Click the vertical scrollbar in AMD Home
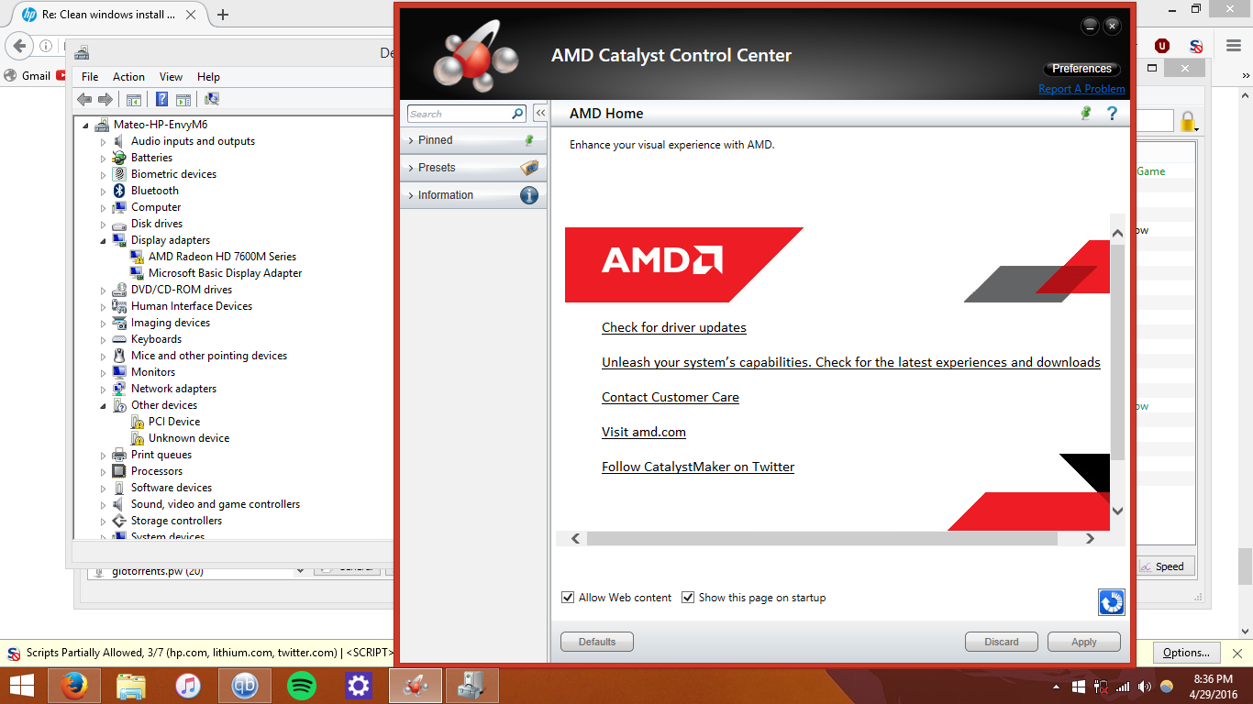 point(1117,352)
